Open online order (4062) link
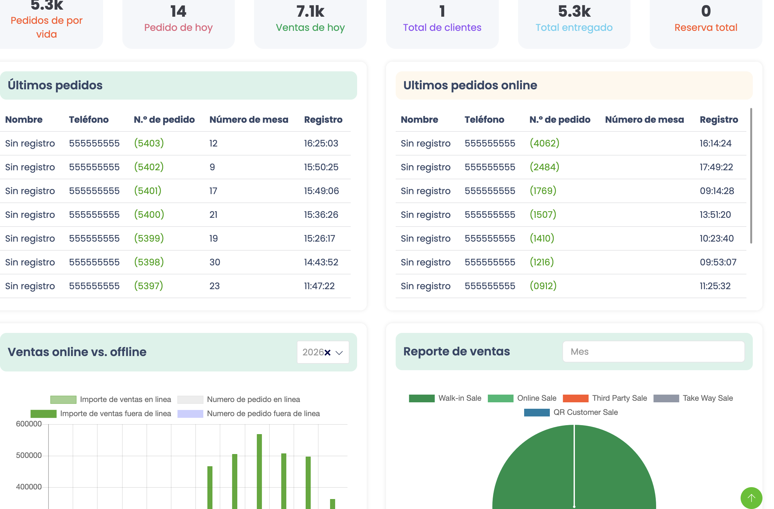Screen dimensions: 774x509 click(x=544, y=143)
